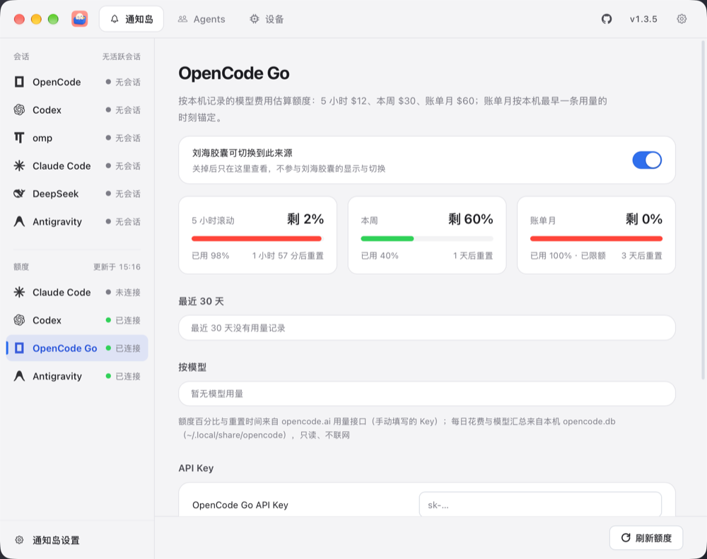Click OpenCode icon in the 会话 list
Viewport: 707px width, 559px height.
tap(19, 82)
